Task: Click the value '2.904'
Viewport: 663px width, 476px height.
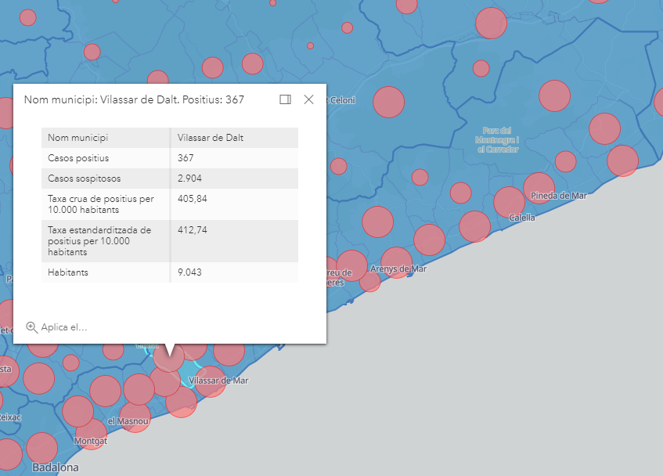Action: [189, 178]
